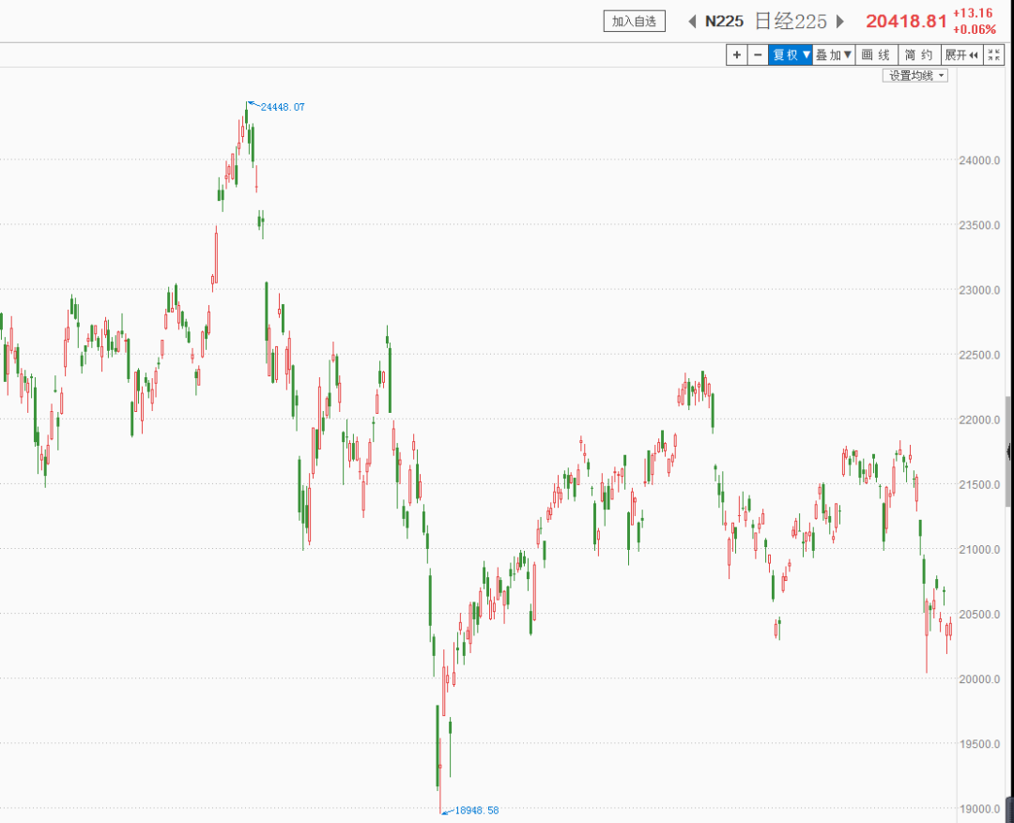Open the 复权 dropdown

791,55
